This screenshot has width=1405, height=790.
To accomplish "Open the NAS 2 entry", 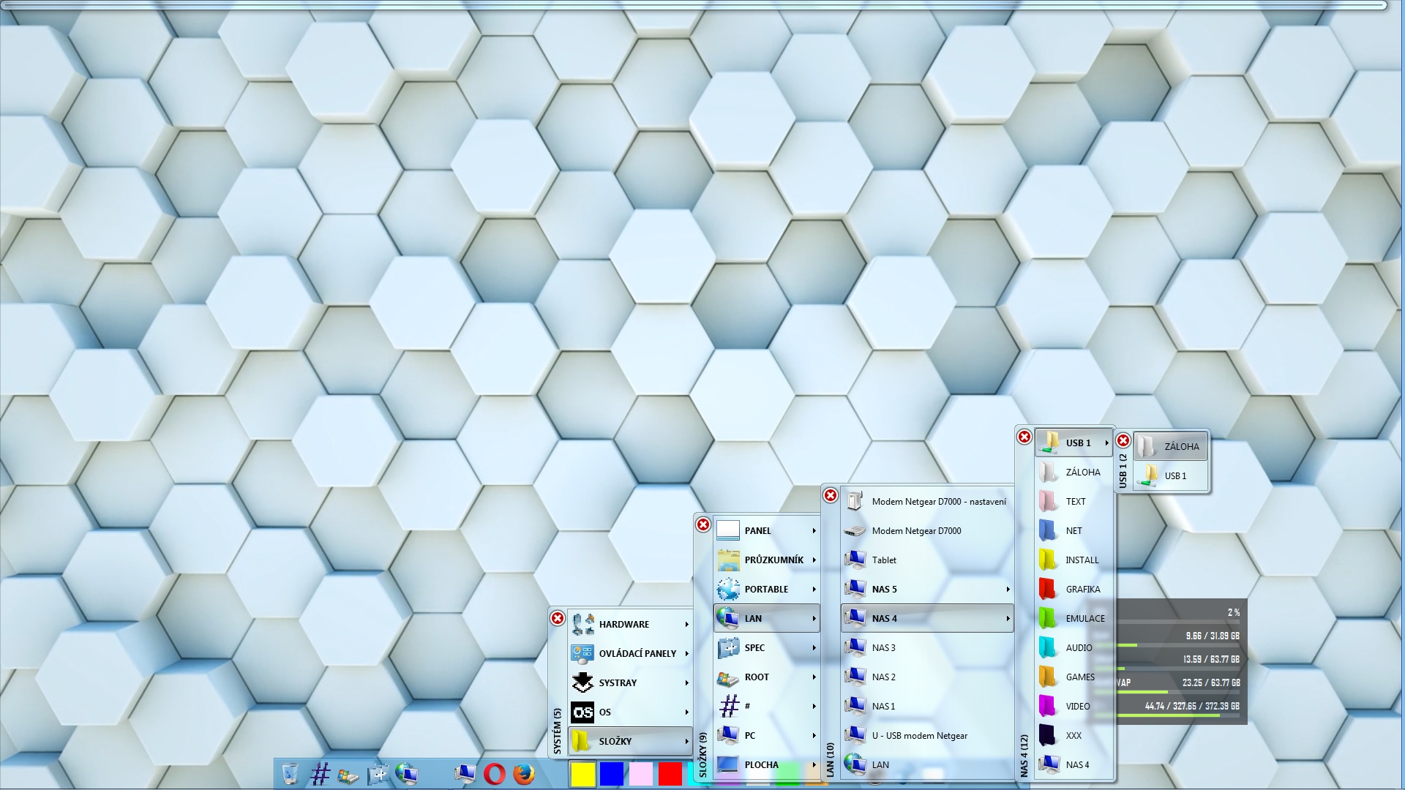I will 927,677.
